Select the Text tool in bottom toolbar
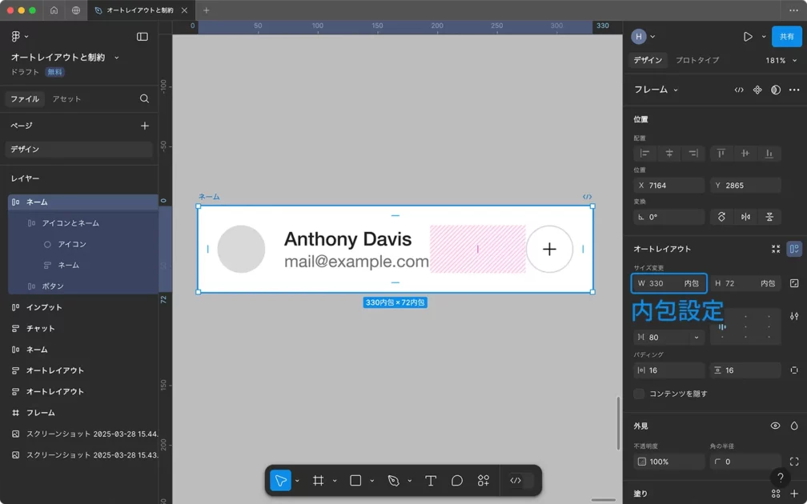 [x=430, y=481]
